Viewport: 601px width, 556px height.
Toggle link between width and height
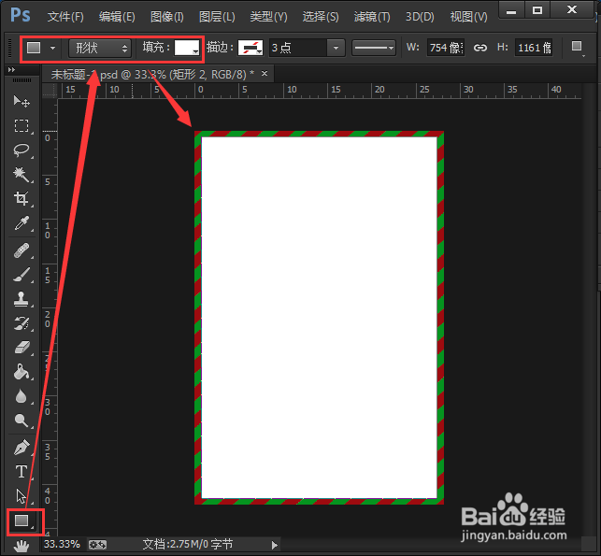(480, 48)
